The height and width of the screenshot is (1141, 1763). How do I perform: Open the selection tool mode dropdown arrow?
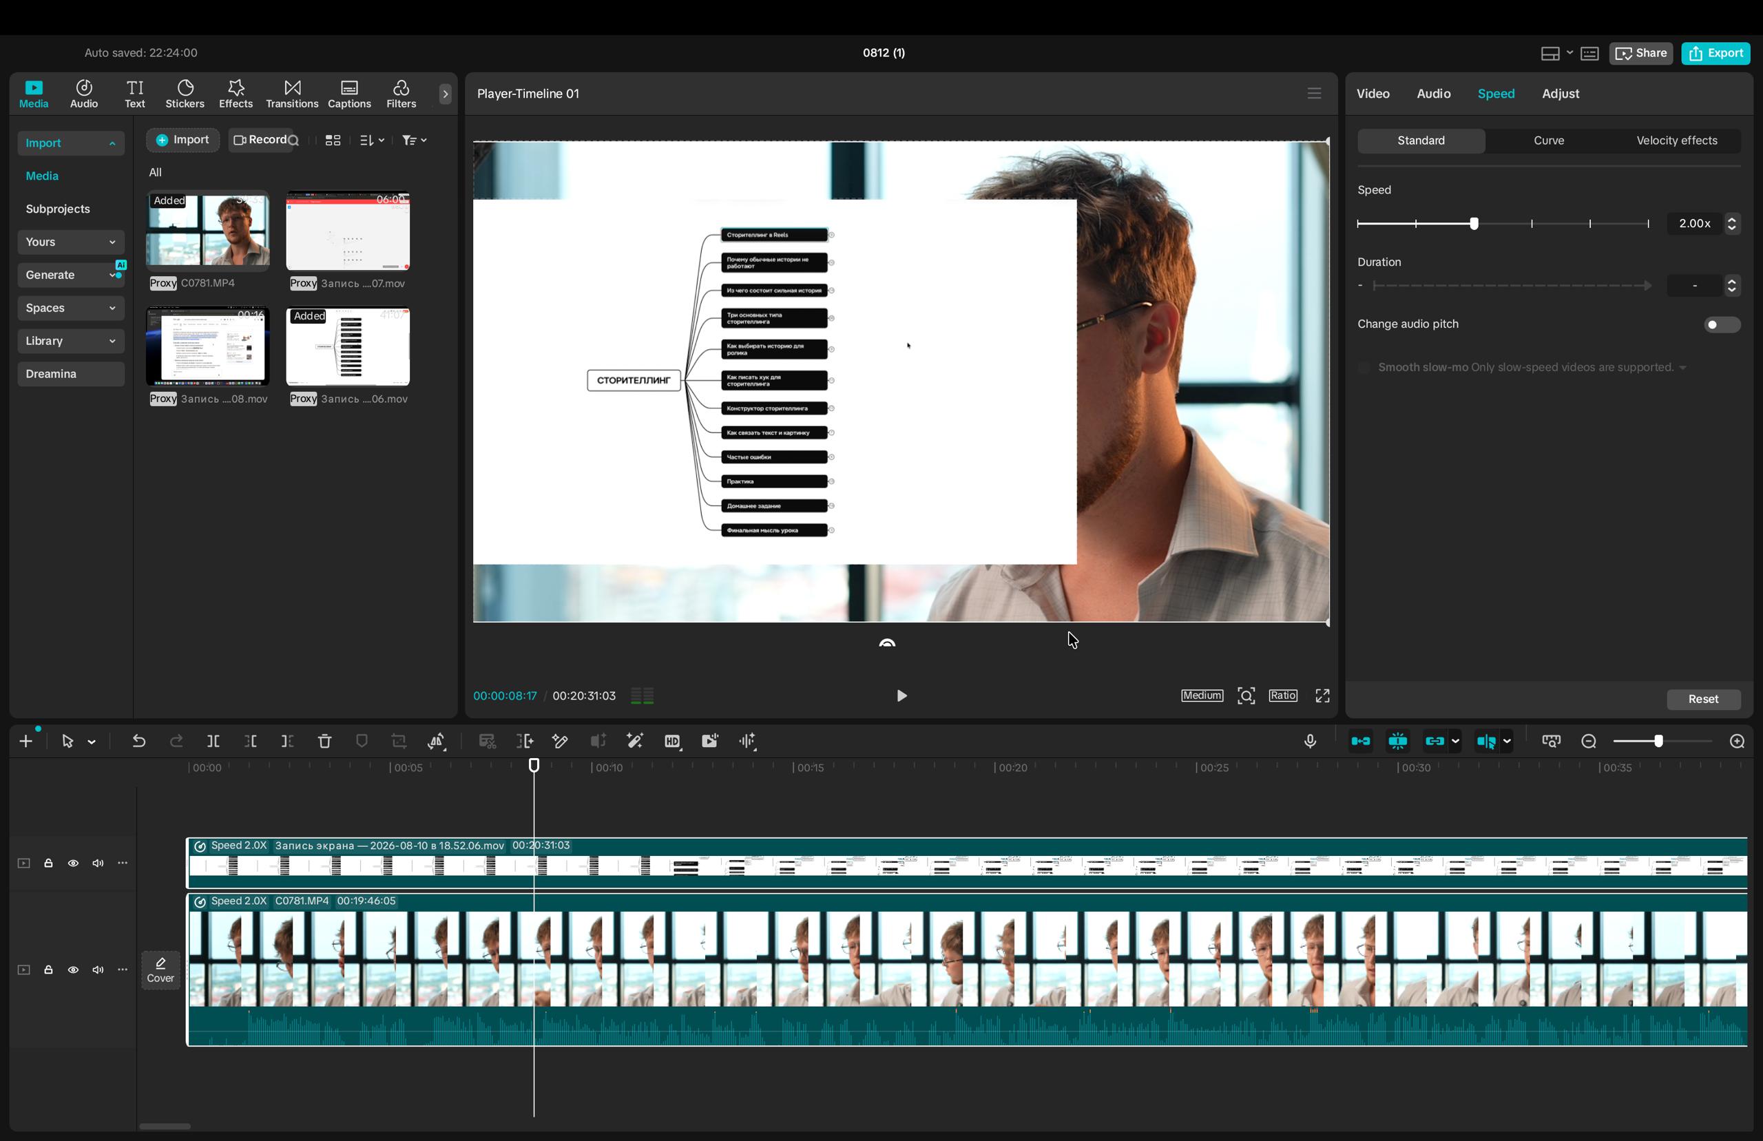click(92, 742)
